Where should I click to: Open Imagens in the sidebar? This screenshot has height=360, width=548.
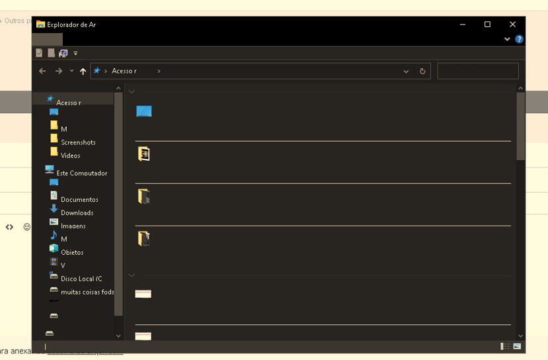73,226
